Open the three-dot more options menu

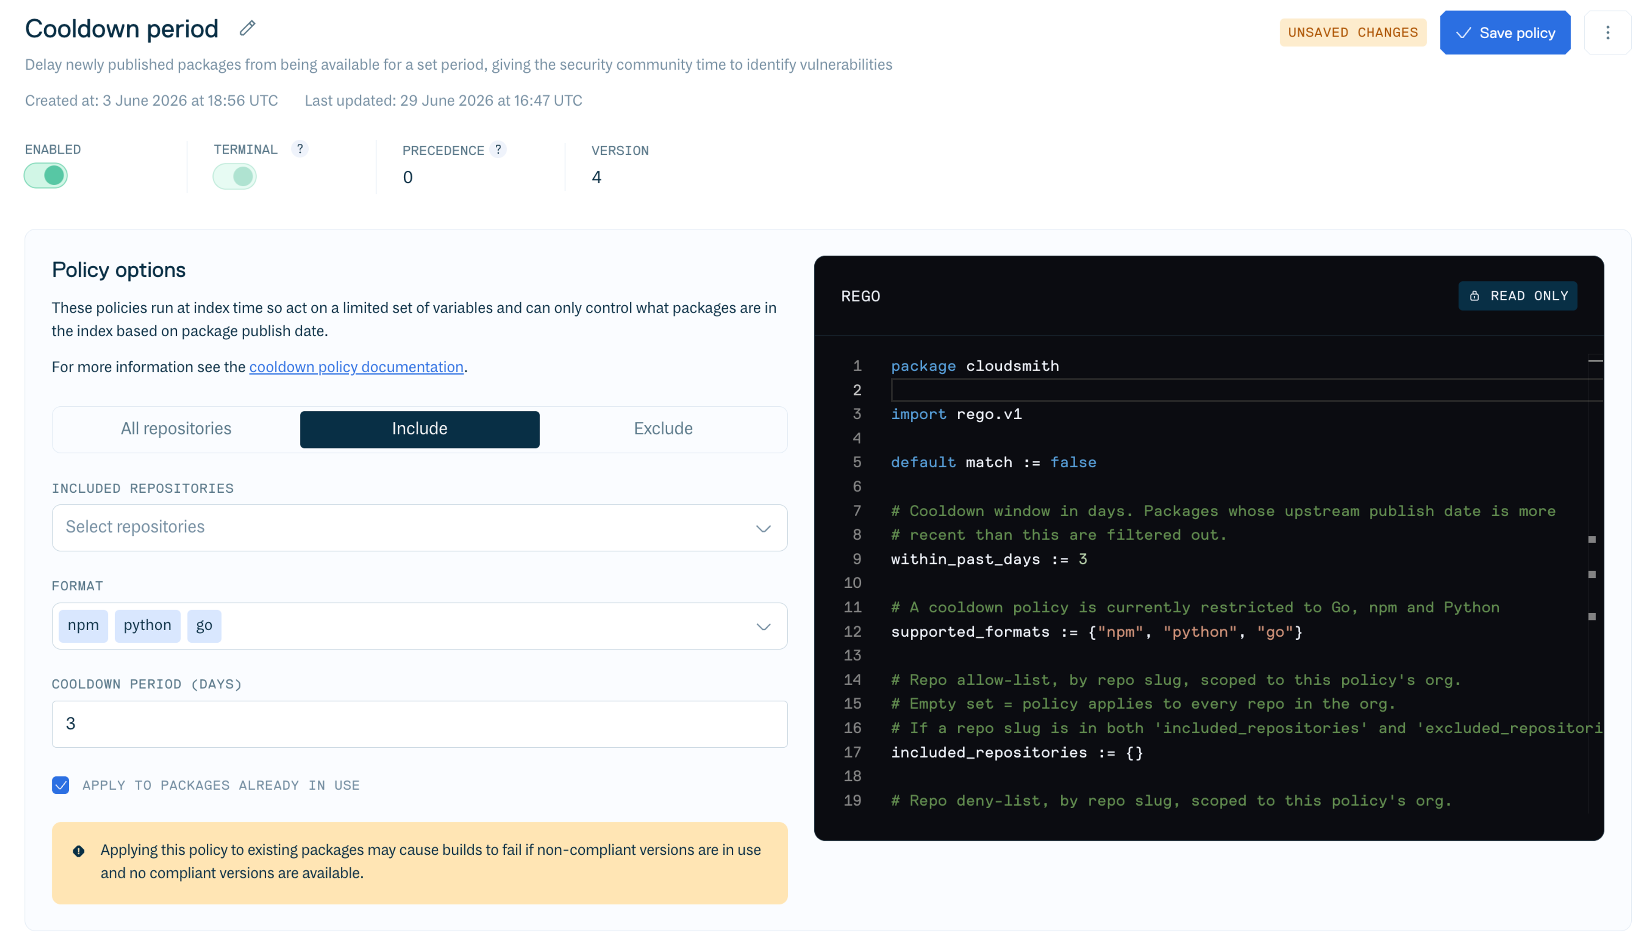pos(1607,32)
